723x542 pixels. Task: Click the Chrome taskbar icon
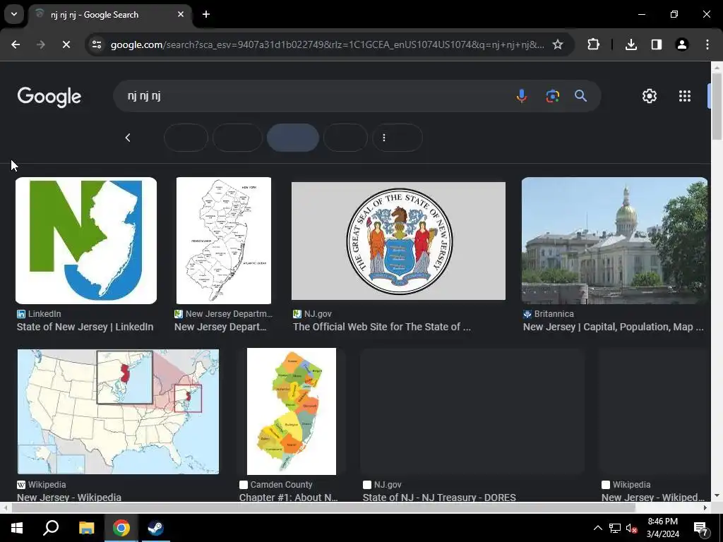(x=121, y=528)
